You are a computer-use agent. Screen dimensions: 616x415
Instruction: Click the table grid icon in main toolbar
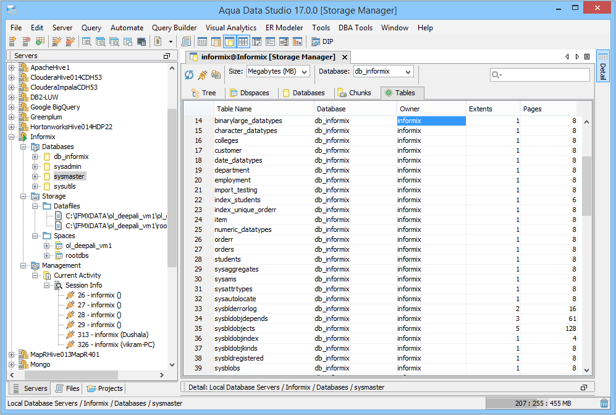point(243,41)
